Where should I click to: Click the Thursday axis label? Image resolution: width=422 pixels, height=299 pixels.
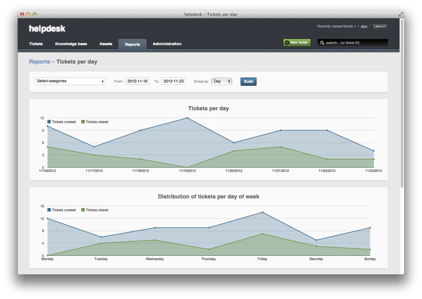[x=209, y=259]
